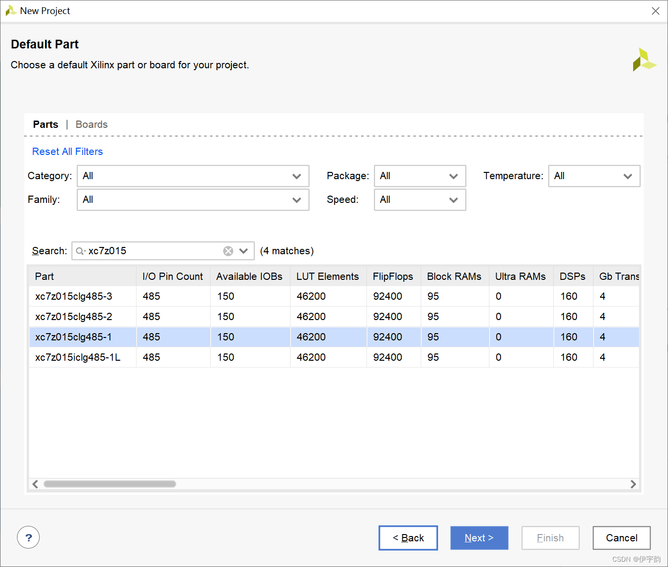Click the Cancel button
This screenshot has height=567, width=668.
click(x=622, y=538)
